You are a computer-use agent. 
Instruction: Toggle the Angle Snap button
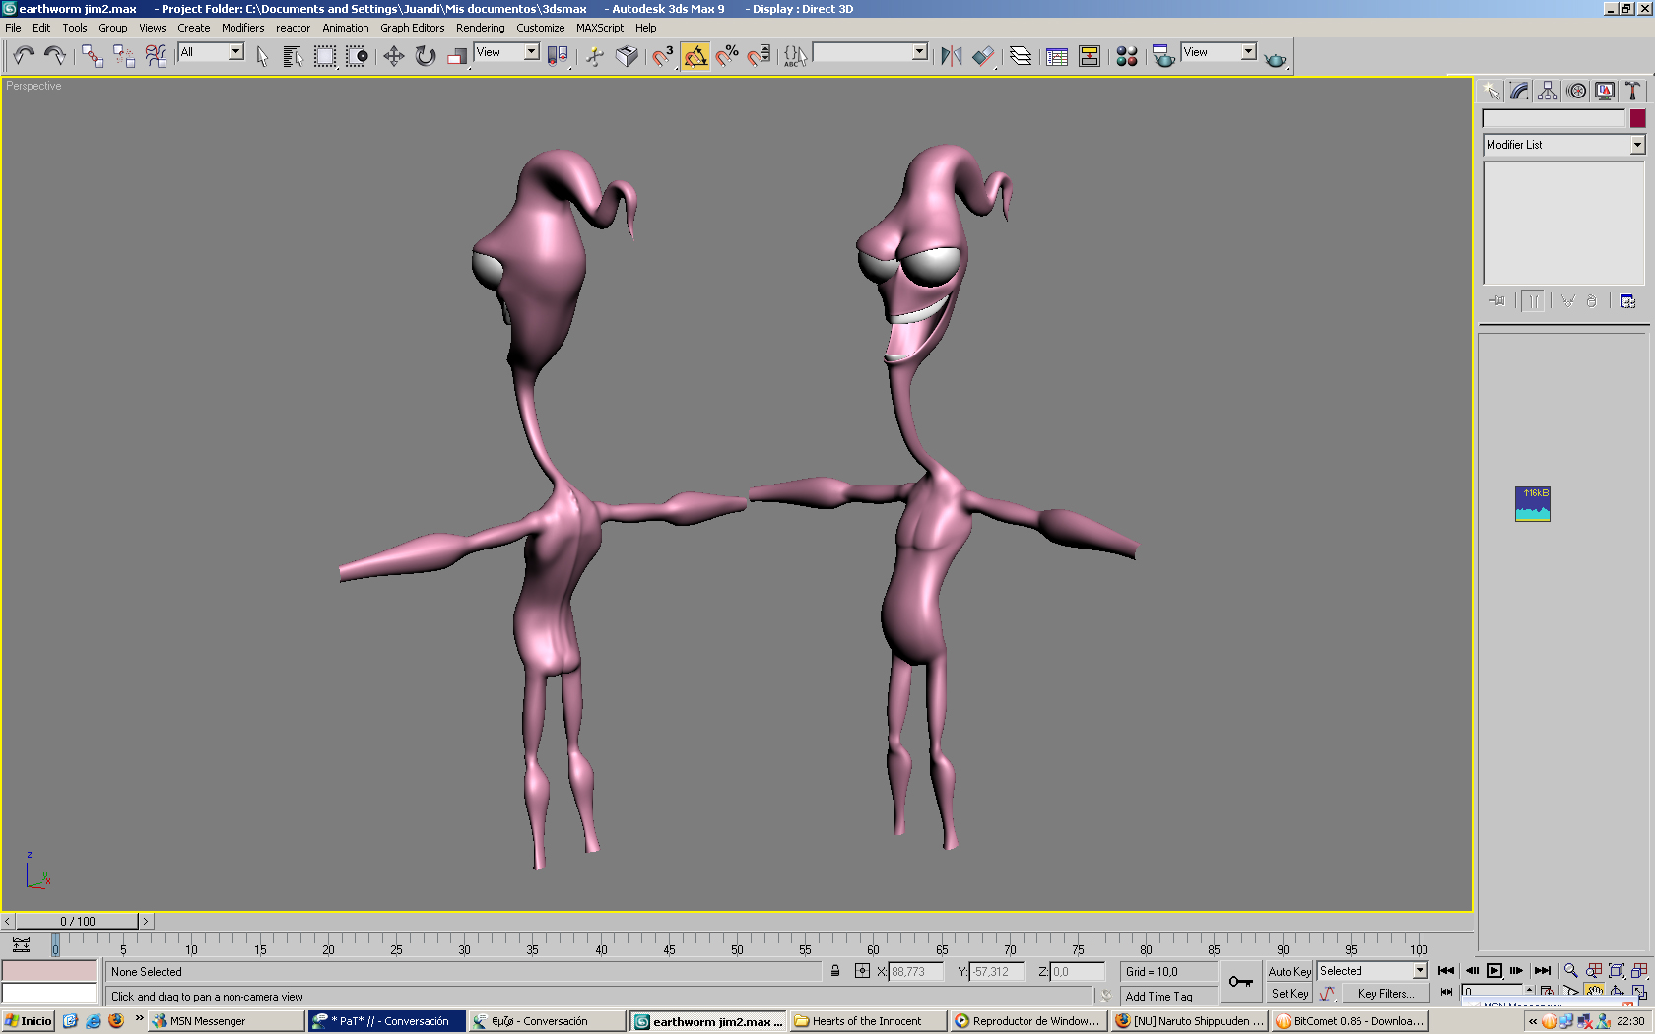[695, 56]
